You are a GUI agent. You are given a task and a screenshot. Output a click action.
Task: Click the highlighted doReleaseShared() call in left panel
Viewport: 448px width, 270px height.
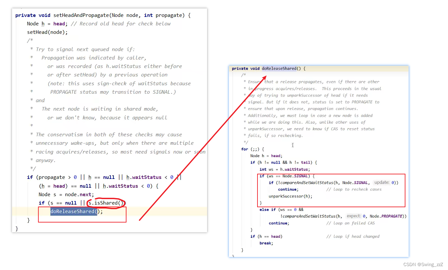coord(76,211)
